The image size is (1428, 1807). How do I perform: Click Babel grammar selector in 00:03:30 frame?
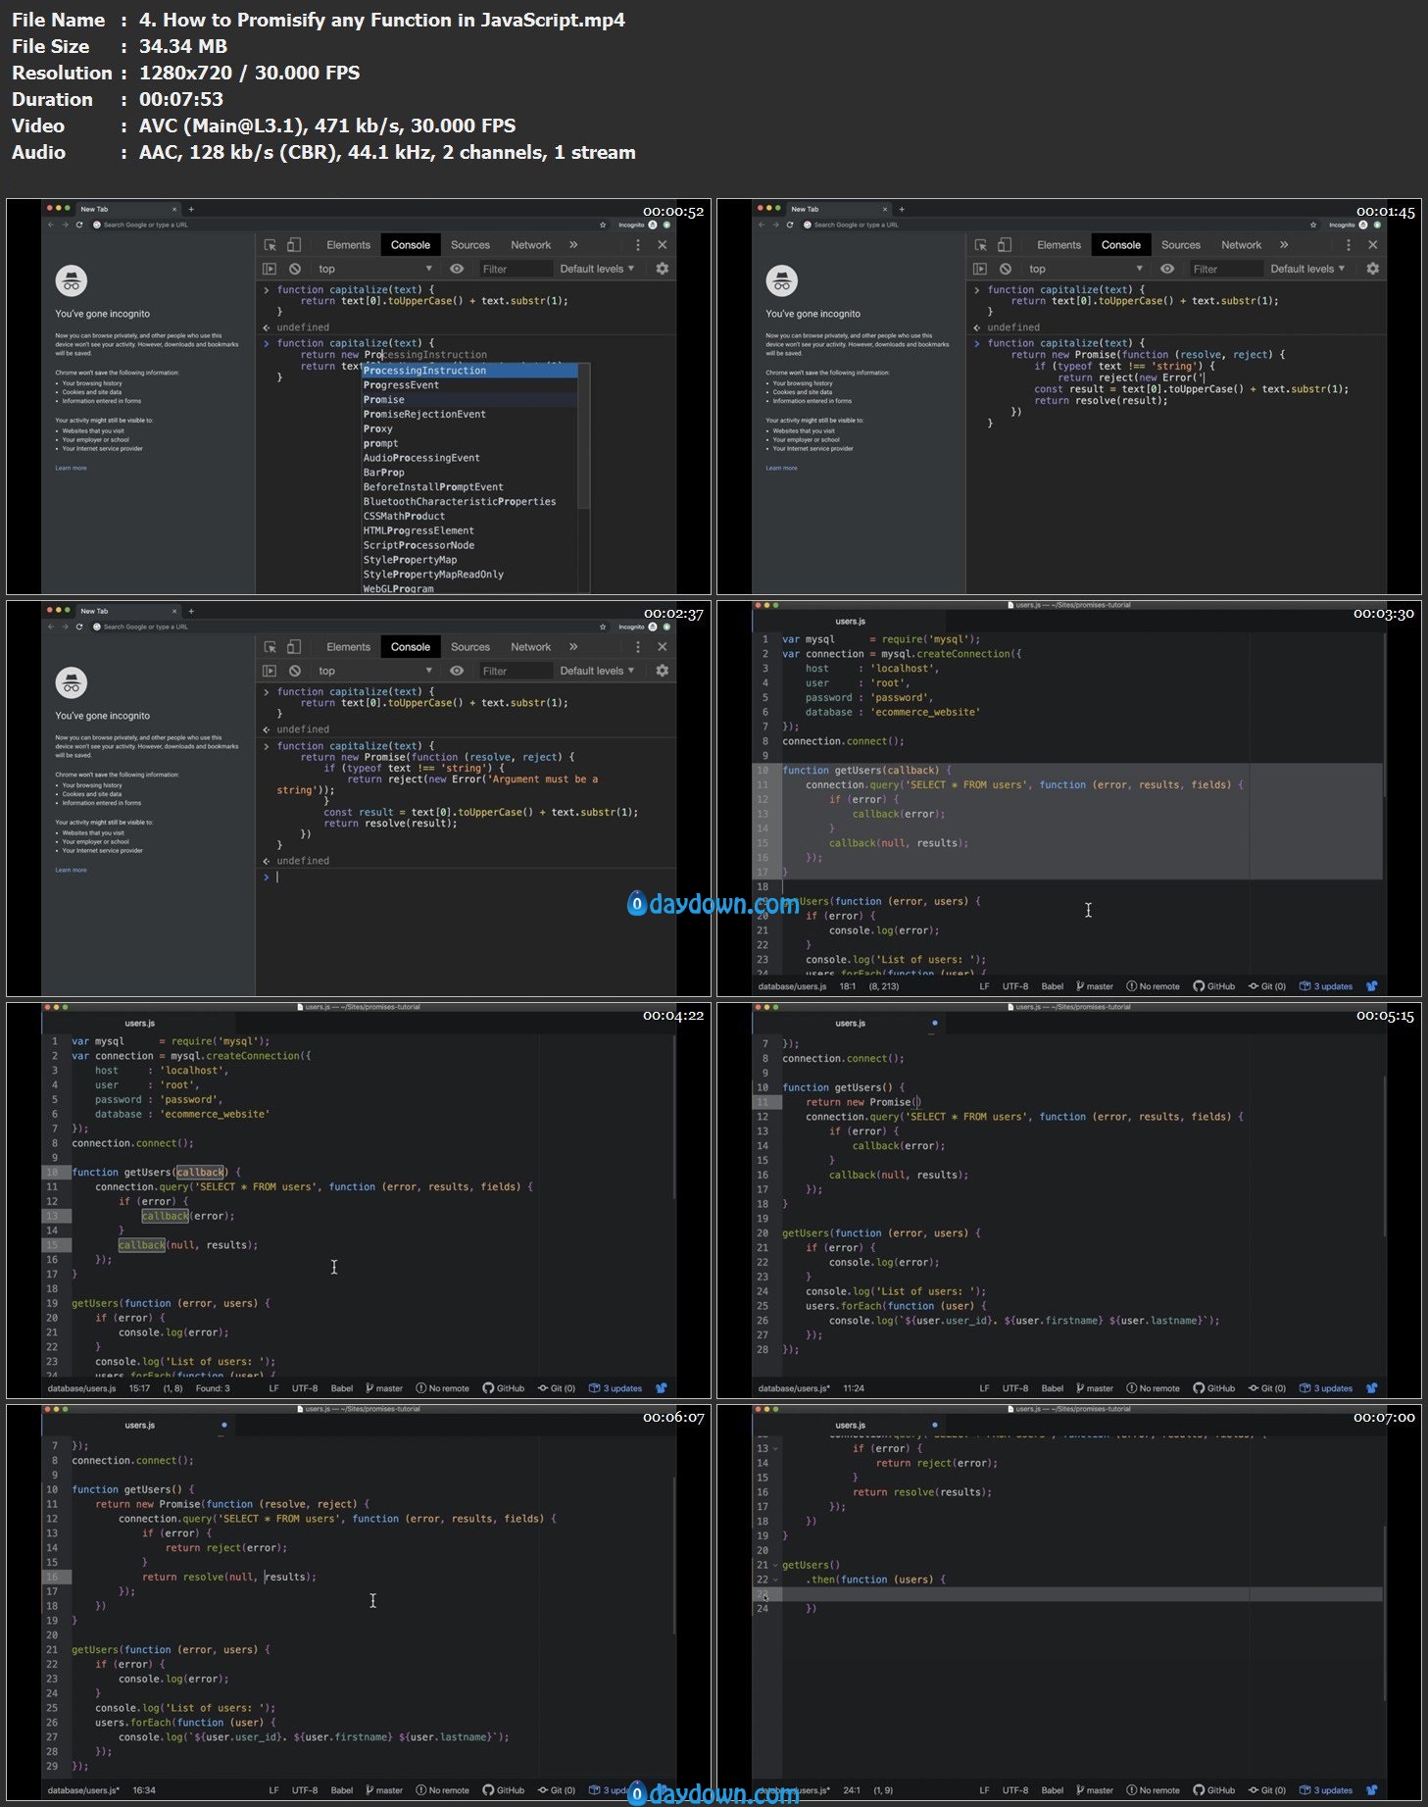click(1053, 986)
